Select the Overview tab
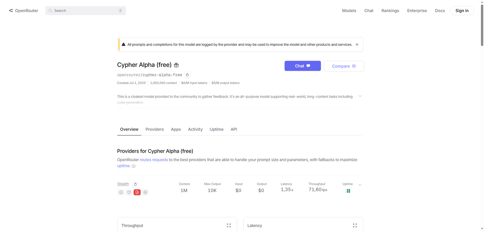Image resolution: width=484 pixels, height=231 pixels. (x=129, y=129)
